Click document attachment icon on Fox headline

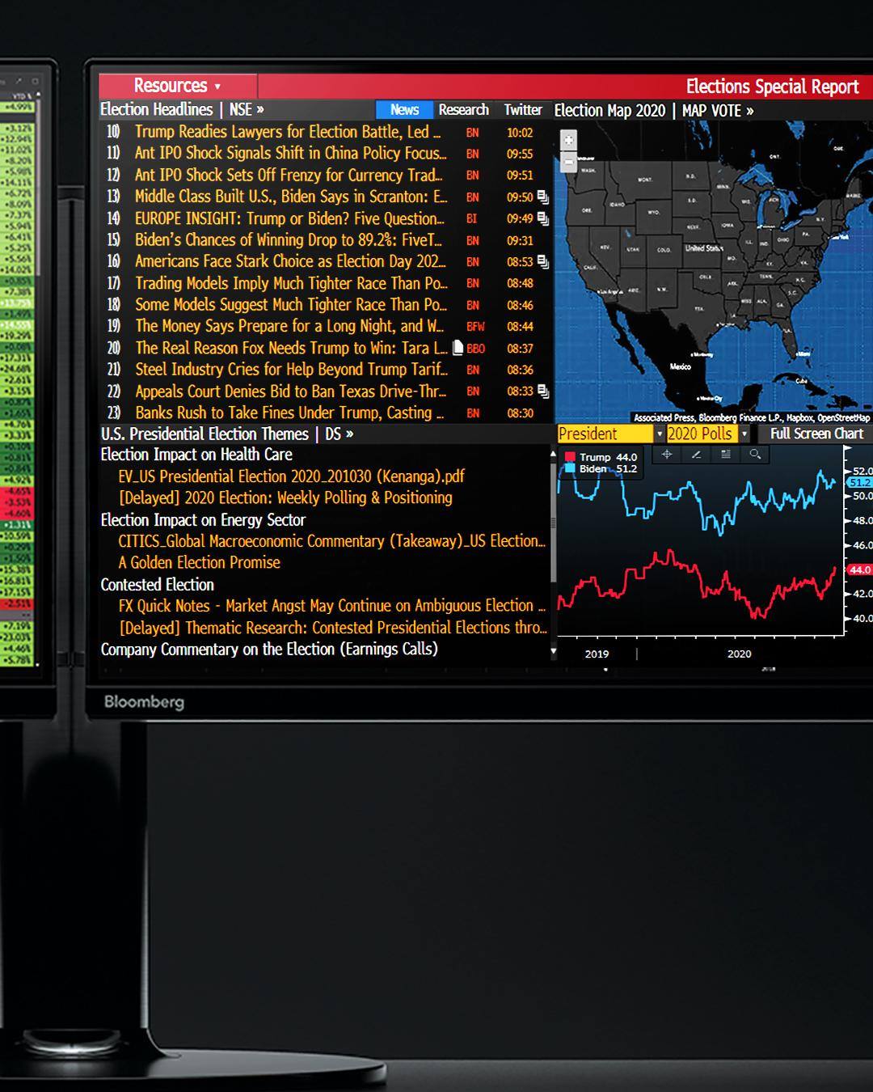click(x=458, y=348)
